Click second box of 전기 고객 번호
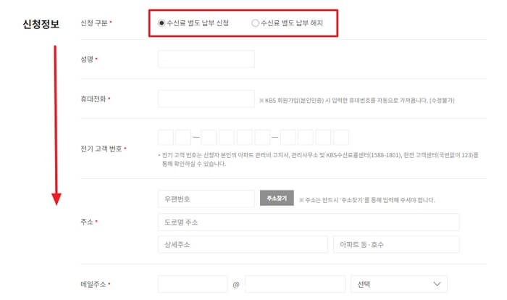 183,137
